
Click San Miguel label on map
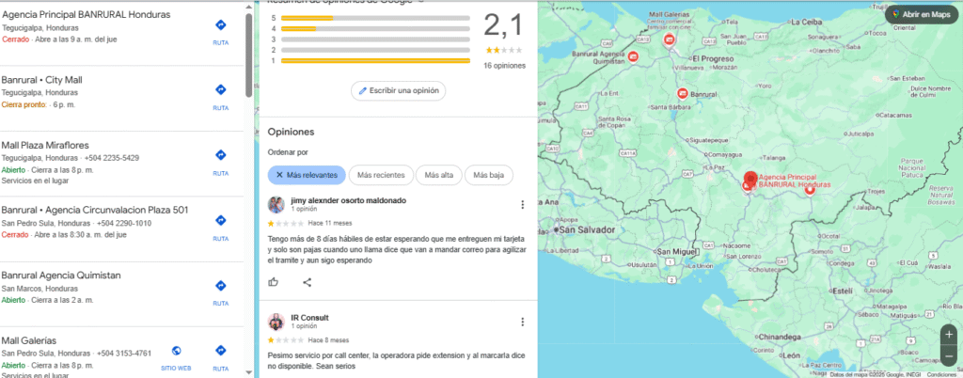click(677, 252)
